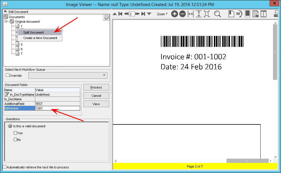The height and width of the screenshot is (173, 281).
Task: Click the Documents root tree icon
Action: coord(6,17)
